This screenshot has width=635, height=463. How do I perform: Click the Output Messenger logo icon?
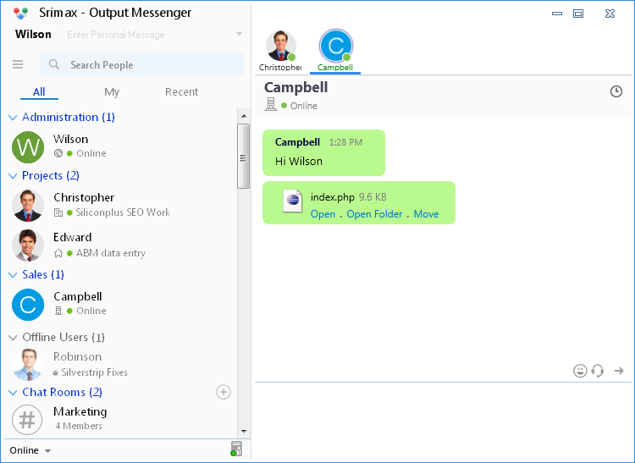(x=20, y=13)
